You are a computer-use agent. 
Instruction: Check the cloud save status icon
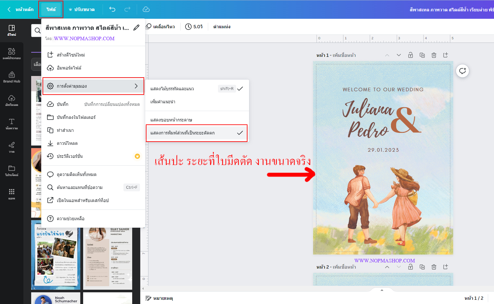pyautogui.click(x=146, y=9)
